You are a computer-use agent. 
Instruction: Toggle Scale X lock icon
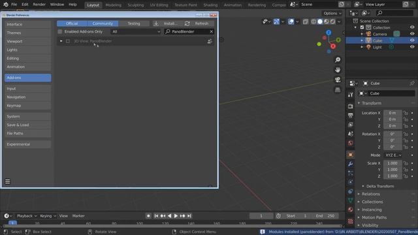(406, 163)
